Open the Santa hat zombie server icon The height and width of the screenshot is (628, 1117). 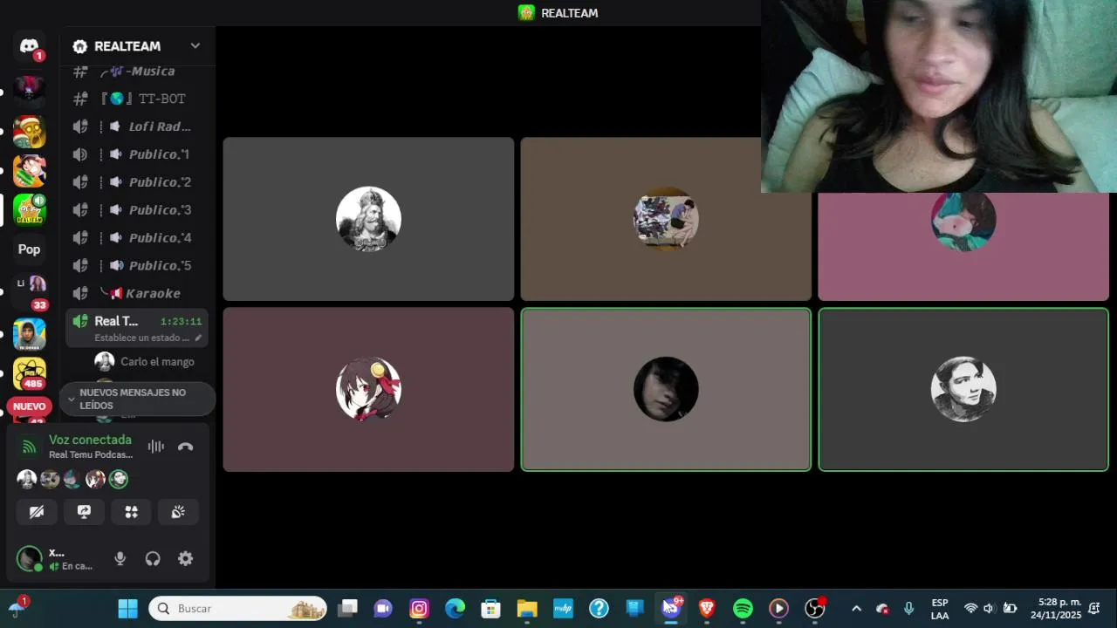click(29, 132)
